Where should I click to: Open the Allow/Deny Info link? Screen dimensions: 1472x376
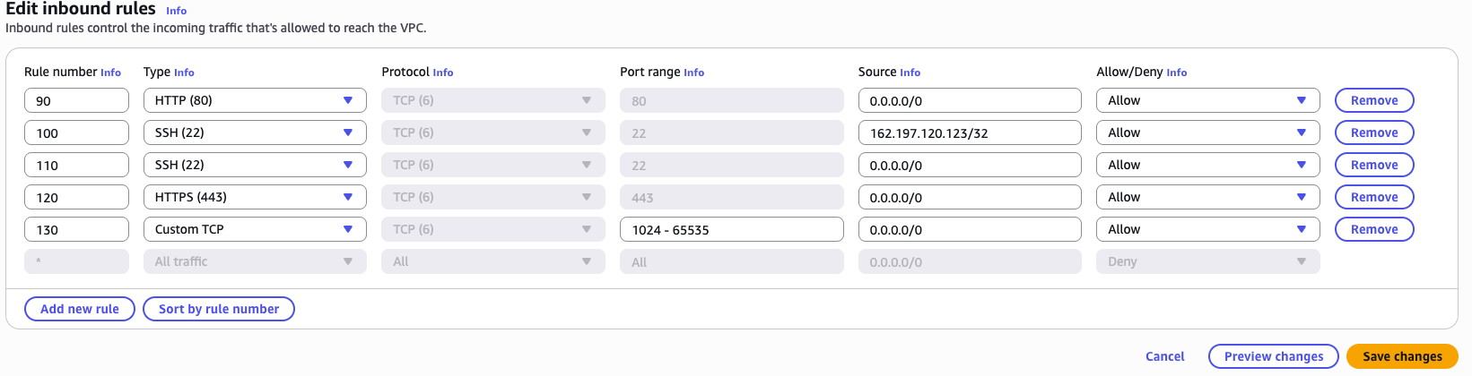point(1176,73)
